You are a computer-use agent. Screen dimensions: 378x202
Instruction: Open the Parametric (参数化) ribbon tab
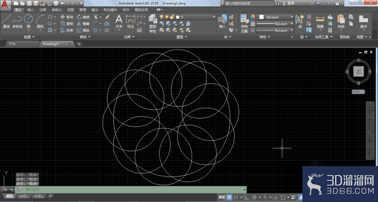coord(57,10)
